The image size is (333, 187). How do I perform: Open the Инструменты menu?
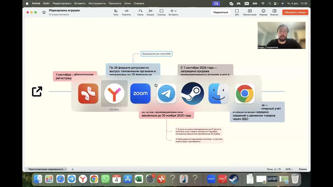97,3
